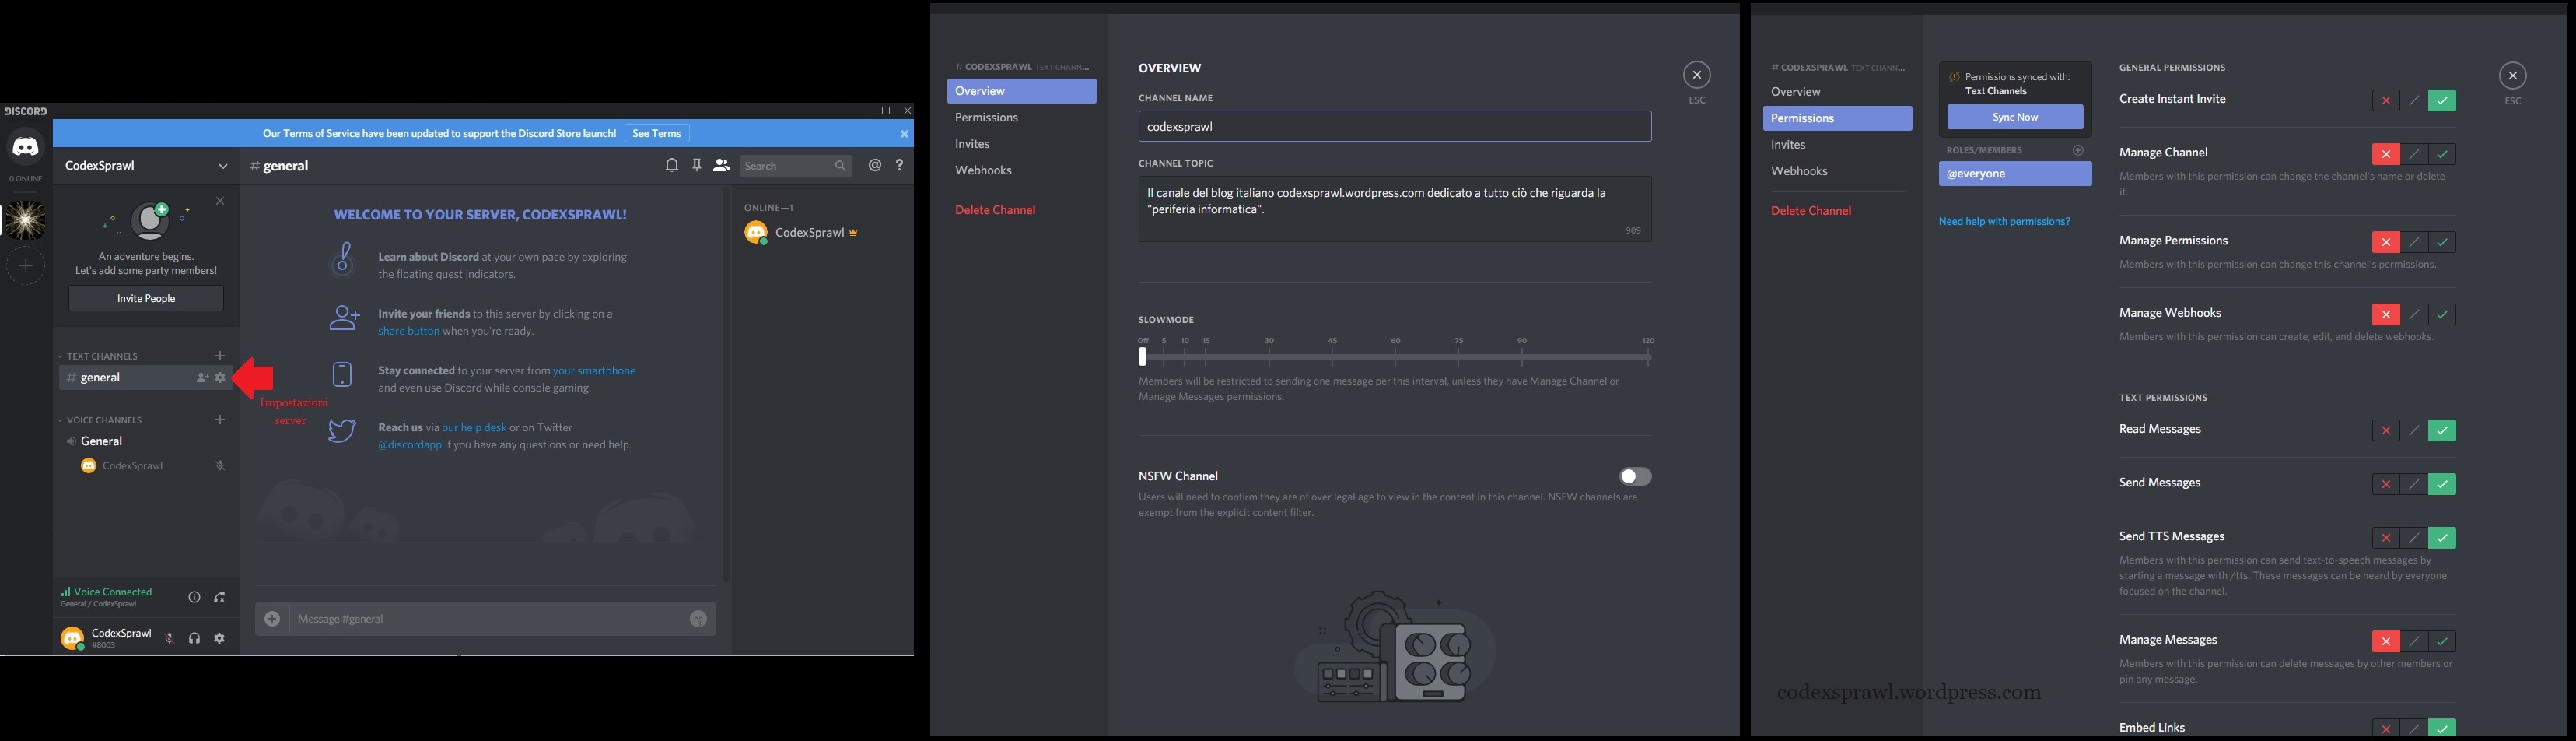Toggle microphone mute in user panel
2576x741 pixels.
coord(169,637)
